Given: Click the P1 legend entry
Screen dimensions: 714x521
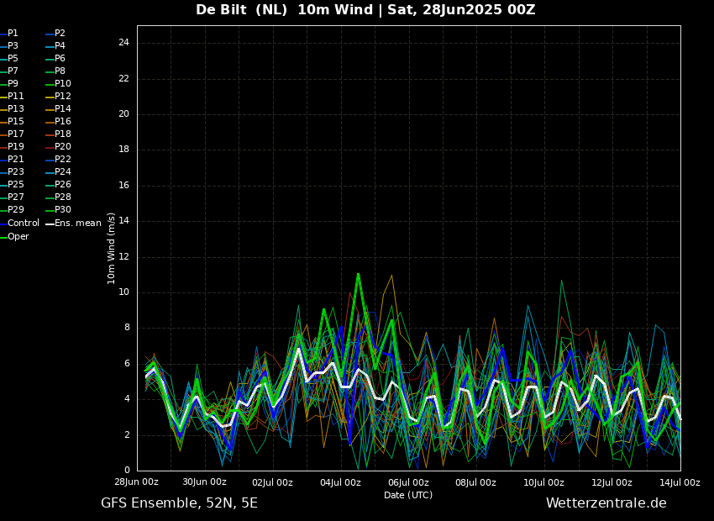Looking at the screenshot, I should [x=13, y=34].
